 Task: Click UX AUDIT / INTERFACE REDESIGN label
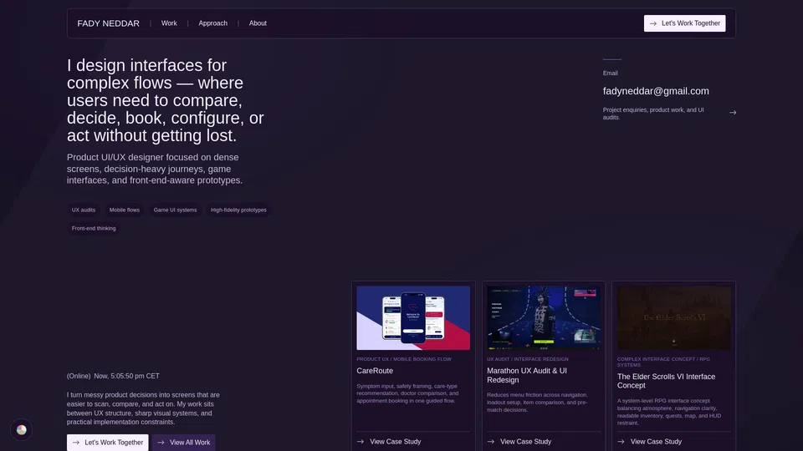click(x=528, y=359)
